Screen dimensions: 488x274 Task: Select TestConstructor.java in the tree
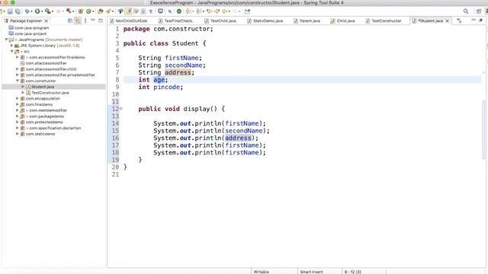coord(50,93)
